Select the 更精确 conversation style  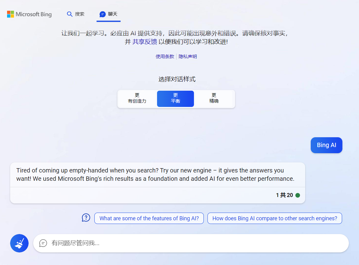tap(214, 99)
